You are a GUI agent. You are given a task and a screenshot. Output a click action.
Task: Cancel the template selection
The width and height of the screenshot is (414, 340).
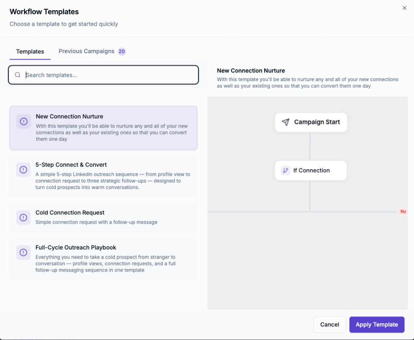[x=329, y=324]
